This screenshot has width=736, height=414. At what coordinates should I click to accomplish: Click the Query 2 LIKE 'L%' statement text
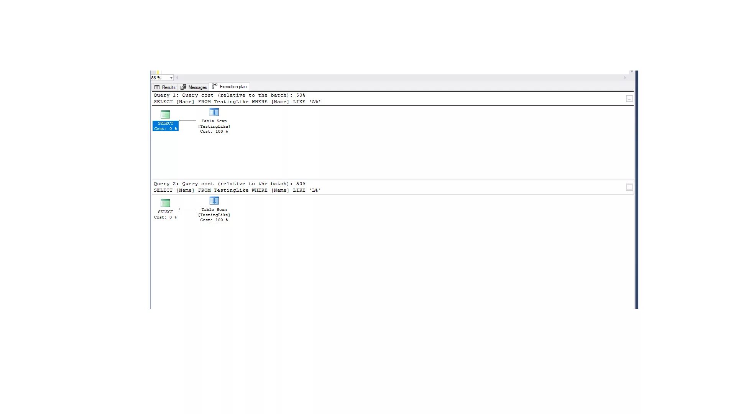(x=237, y=191)
